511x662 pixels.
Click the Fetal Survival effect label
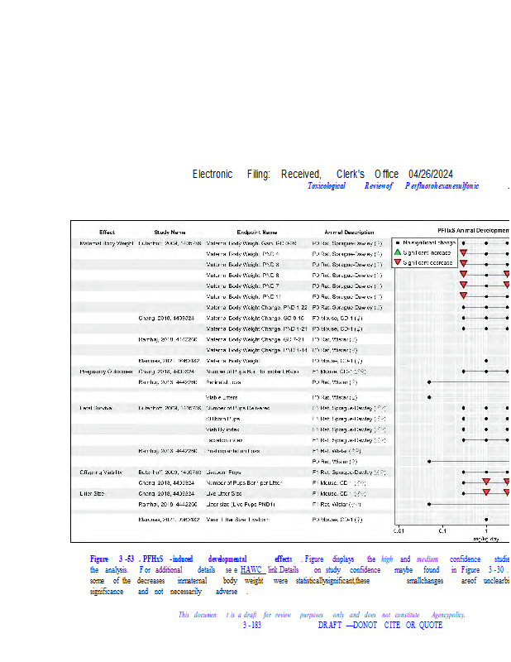[96, 408]
